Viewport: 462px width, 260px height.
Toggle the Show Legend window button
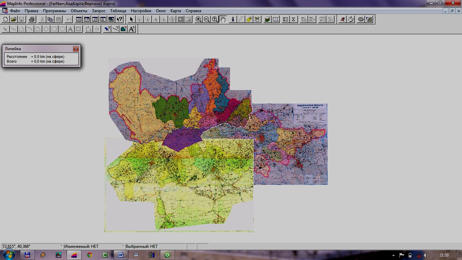[285, 19]
